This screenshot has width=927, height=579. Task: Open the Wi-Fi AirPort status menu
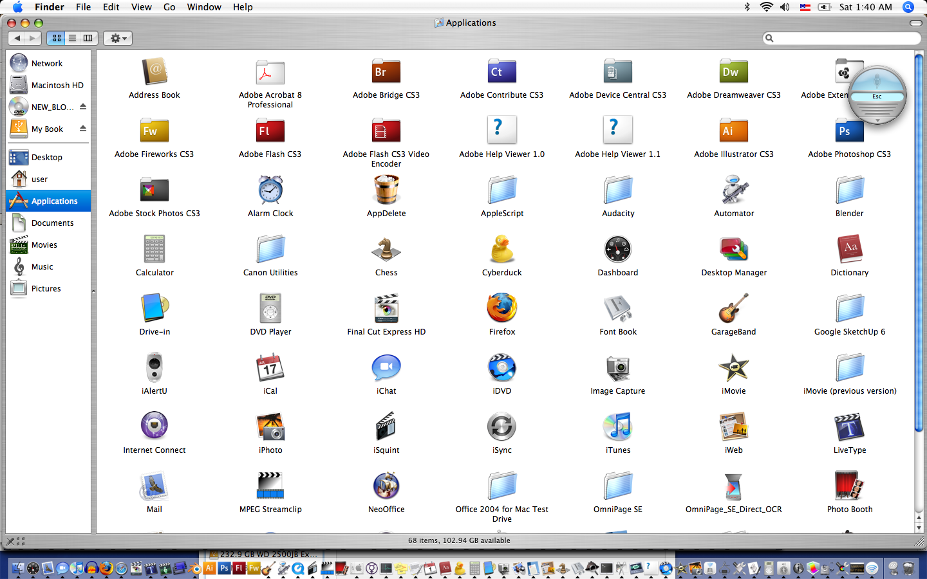tap(766, 7)
